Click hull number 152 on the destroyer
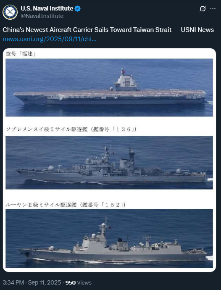The height and width of the screenshot is (290, 221). coord(35,253)
